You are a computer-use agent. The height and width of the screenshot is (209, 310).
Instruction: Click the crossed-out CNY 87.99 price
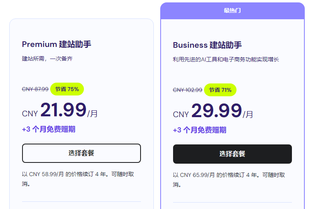[x=35, y=89]
